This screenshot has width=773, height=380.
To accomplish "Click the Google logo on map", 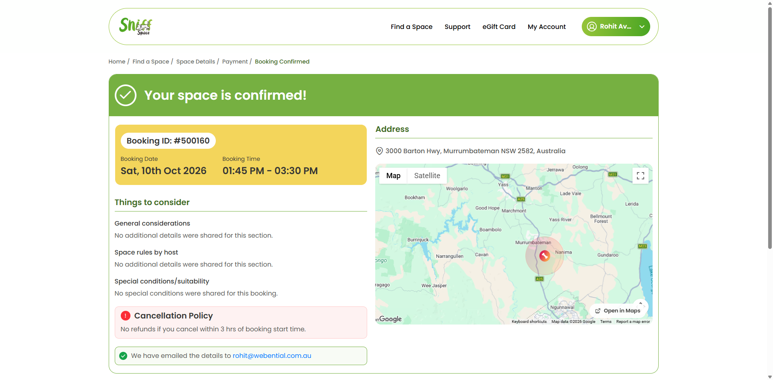I will click(x=390, y=319).
